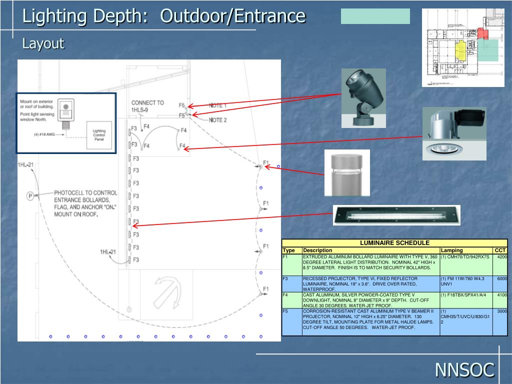The height and width of the screenshot is (384, 512).
Task: Click the 'CONNECT TO 1HLS-9' annotation
Action: [147, 106]
